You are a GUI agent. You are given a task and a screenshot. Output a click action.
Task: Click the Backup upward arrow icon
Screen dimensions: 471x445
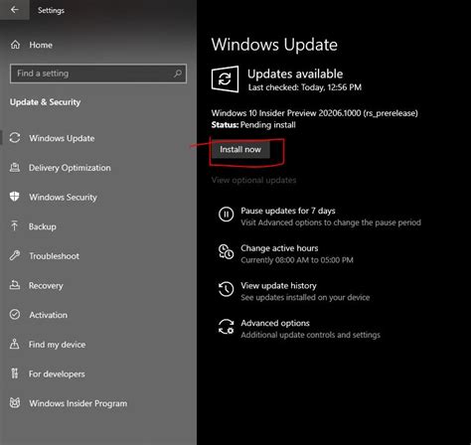point(15,226)
